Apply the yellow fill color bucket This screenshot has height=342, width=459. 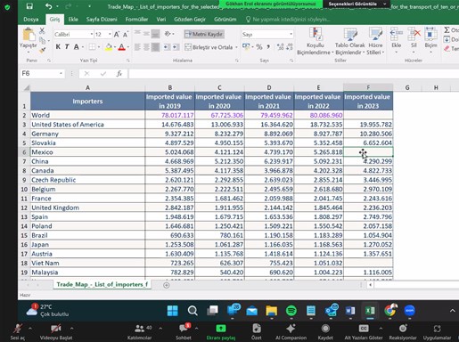coord(109,47)
